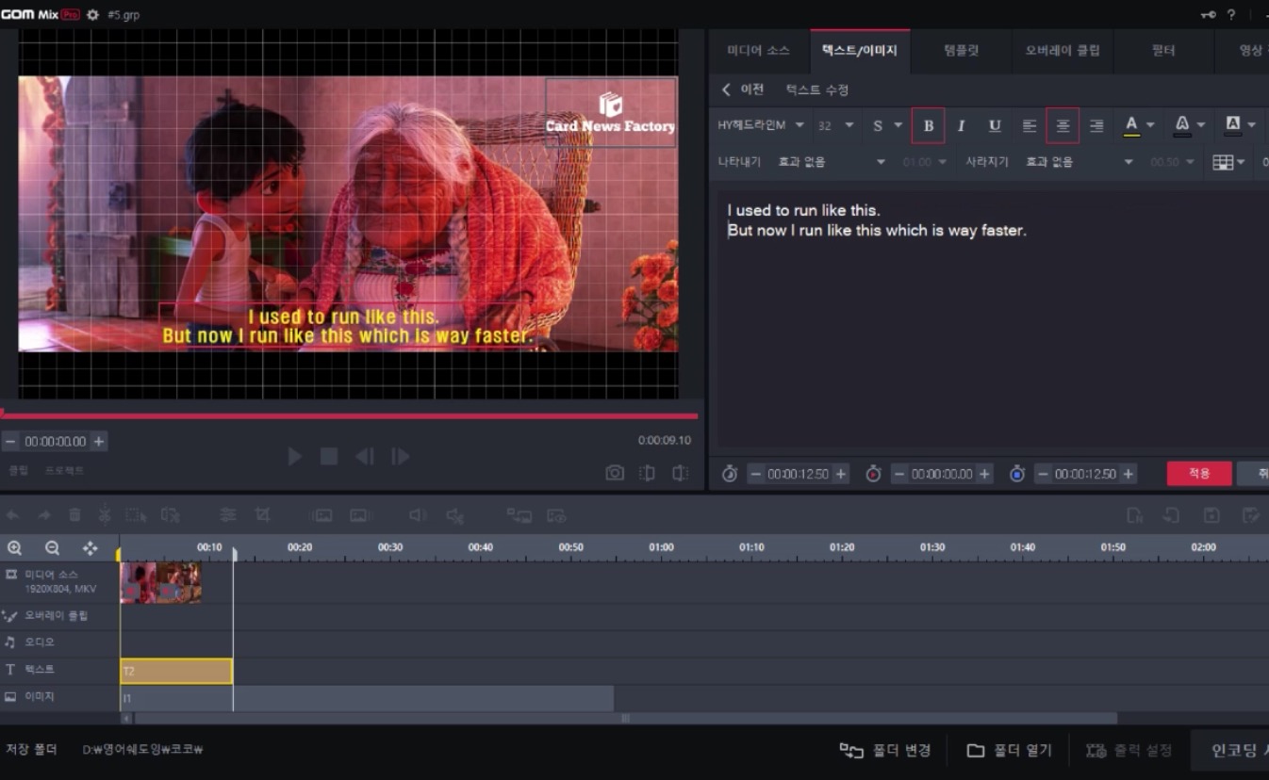The image size is (1269, 780).
Task: Click the speaker volume icon
Action: pos(418,515)
